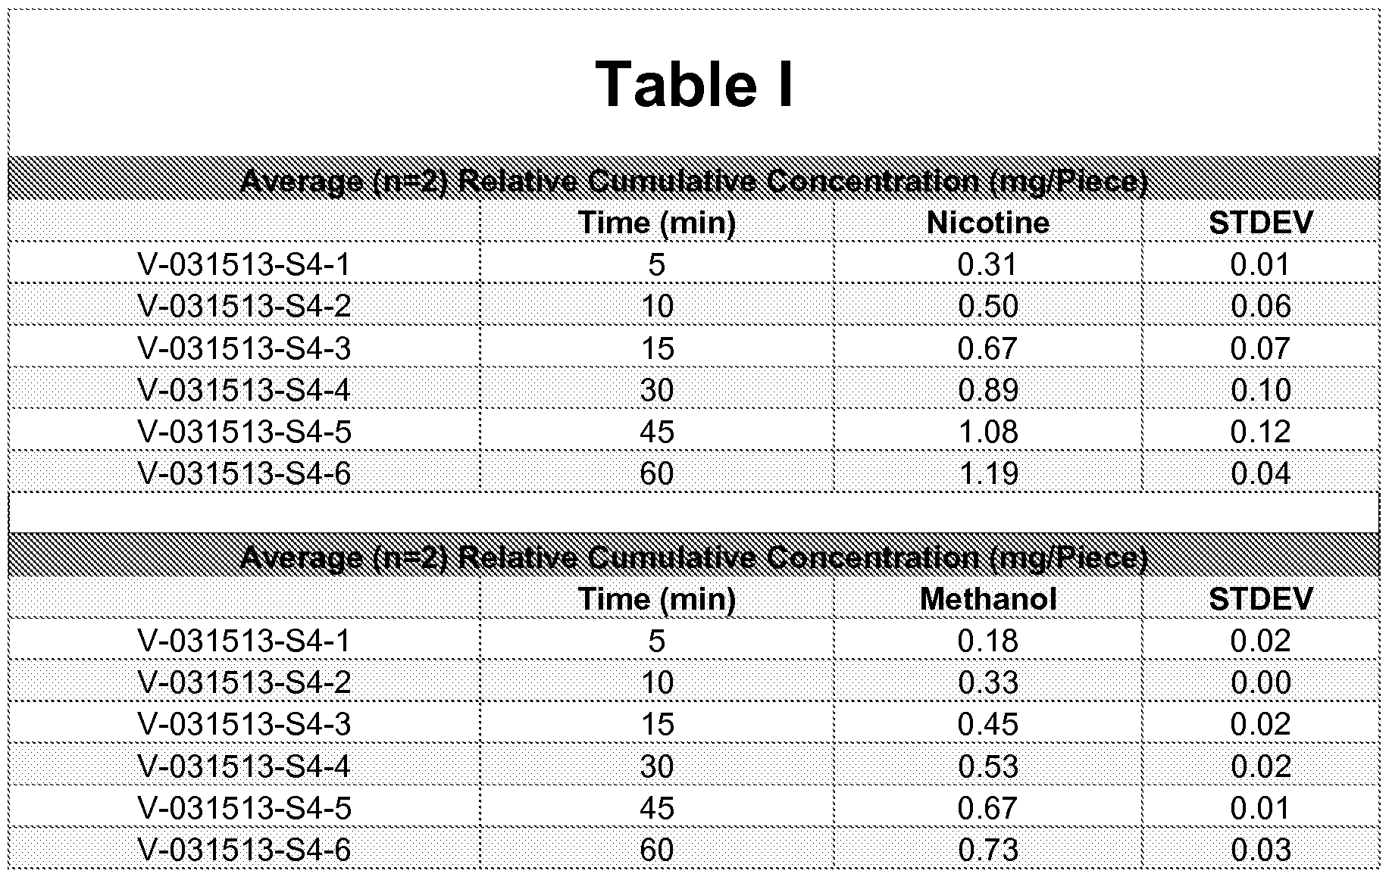Click the nicotine value 0.50 cell

(x=987, y=306)
